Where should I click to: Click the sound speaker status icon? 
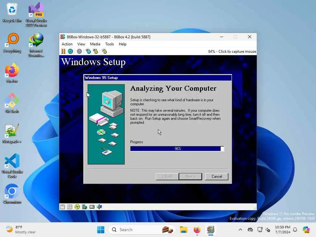99,207
